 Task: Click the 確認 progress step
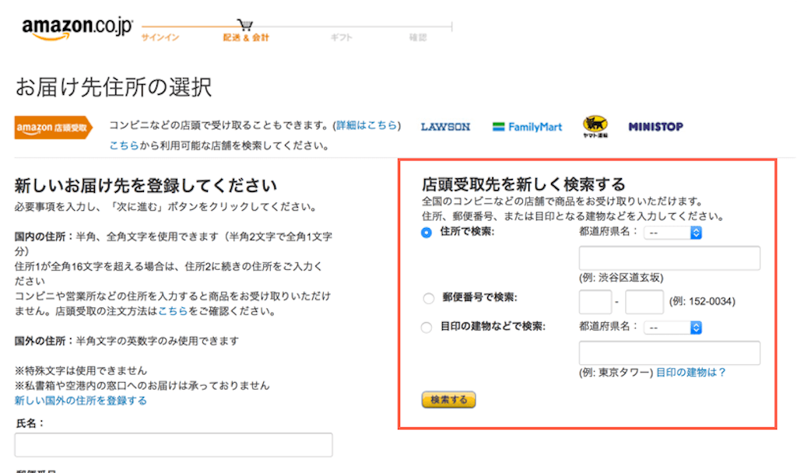pyautogui.click(x=418, y=37)
